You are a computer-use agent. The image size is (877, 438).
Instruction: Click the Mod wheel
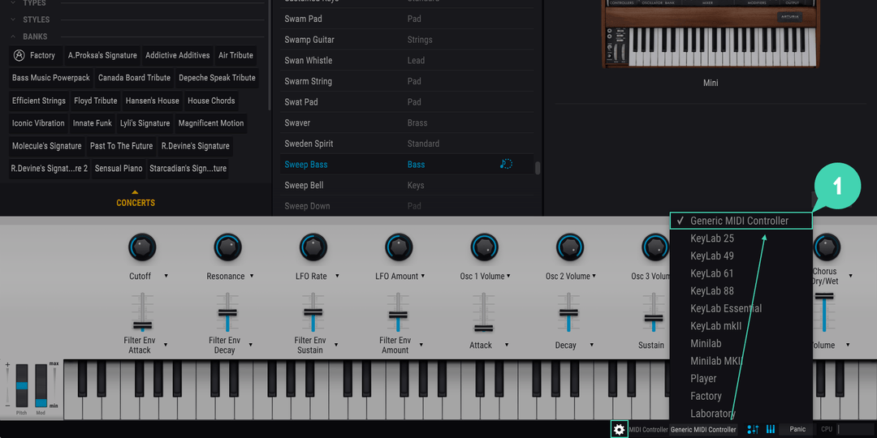(41, 385)
